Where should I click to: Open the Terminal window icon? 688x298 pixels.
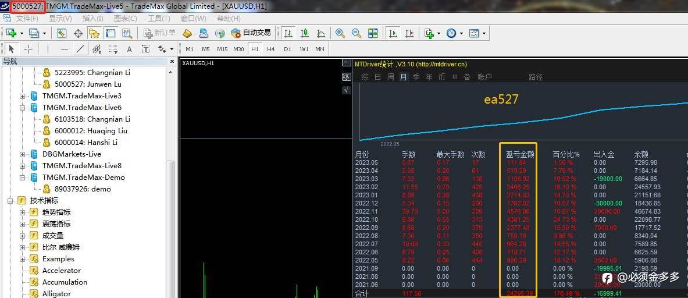coord(110,33)
